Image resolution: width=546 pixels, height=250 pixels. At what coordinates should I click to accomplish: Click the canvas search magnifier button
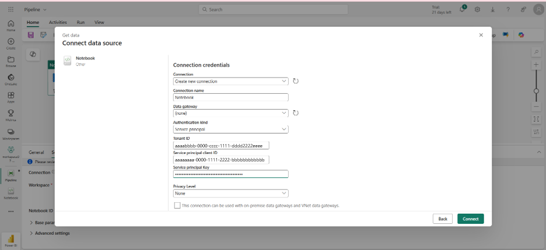[x=536, y=52]
